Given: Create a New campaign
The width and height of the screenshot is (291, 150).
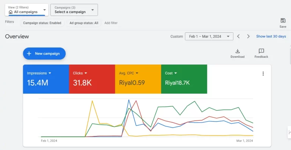Looking at the screenshot, I should (44, 54).
